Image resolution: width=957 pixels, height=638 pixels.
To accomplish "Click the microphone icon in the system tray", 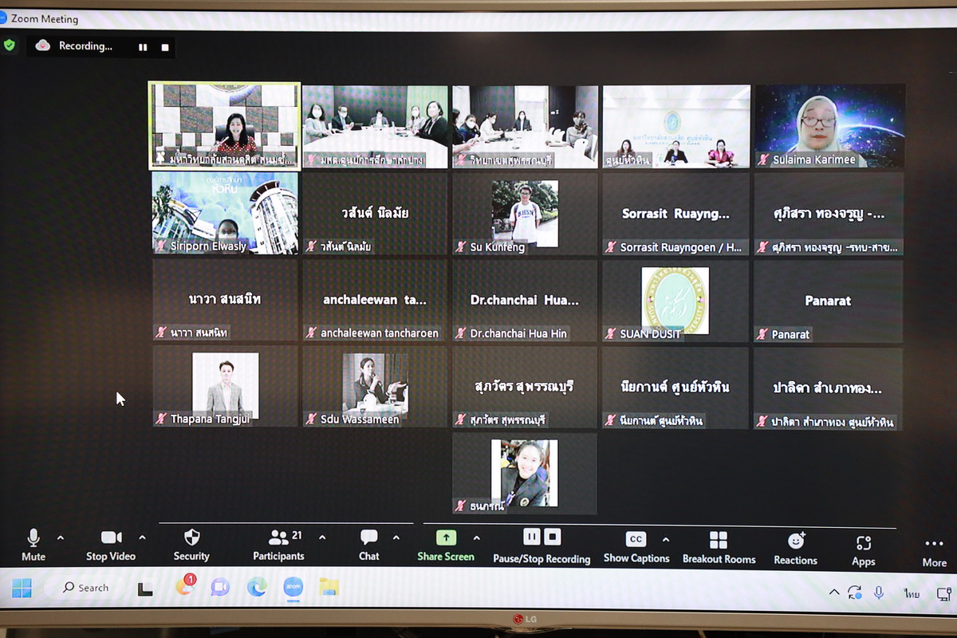I will click(x=879, y=593).
